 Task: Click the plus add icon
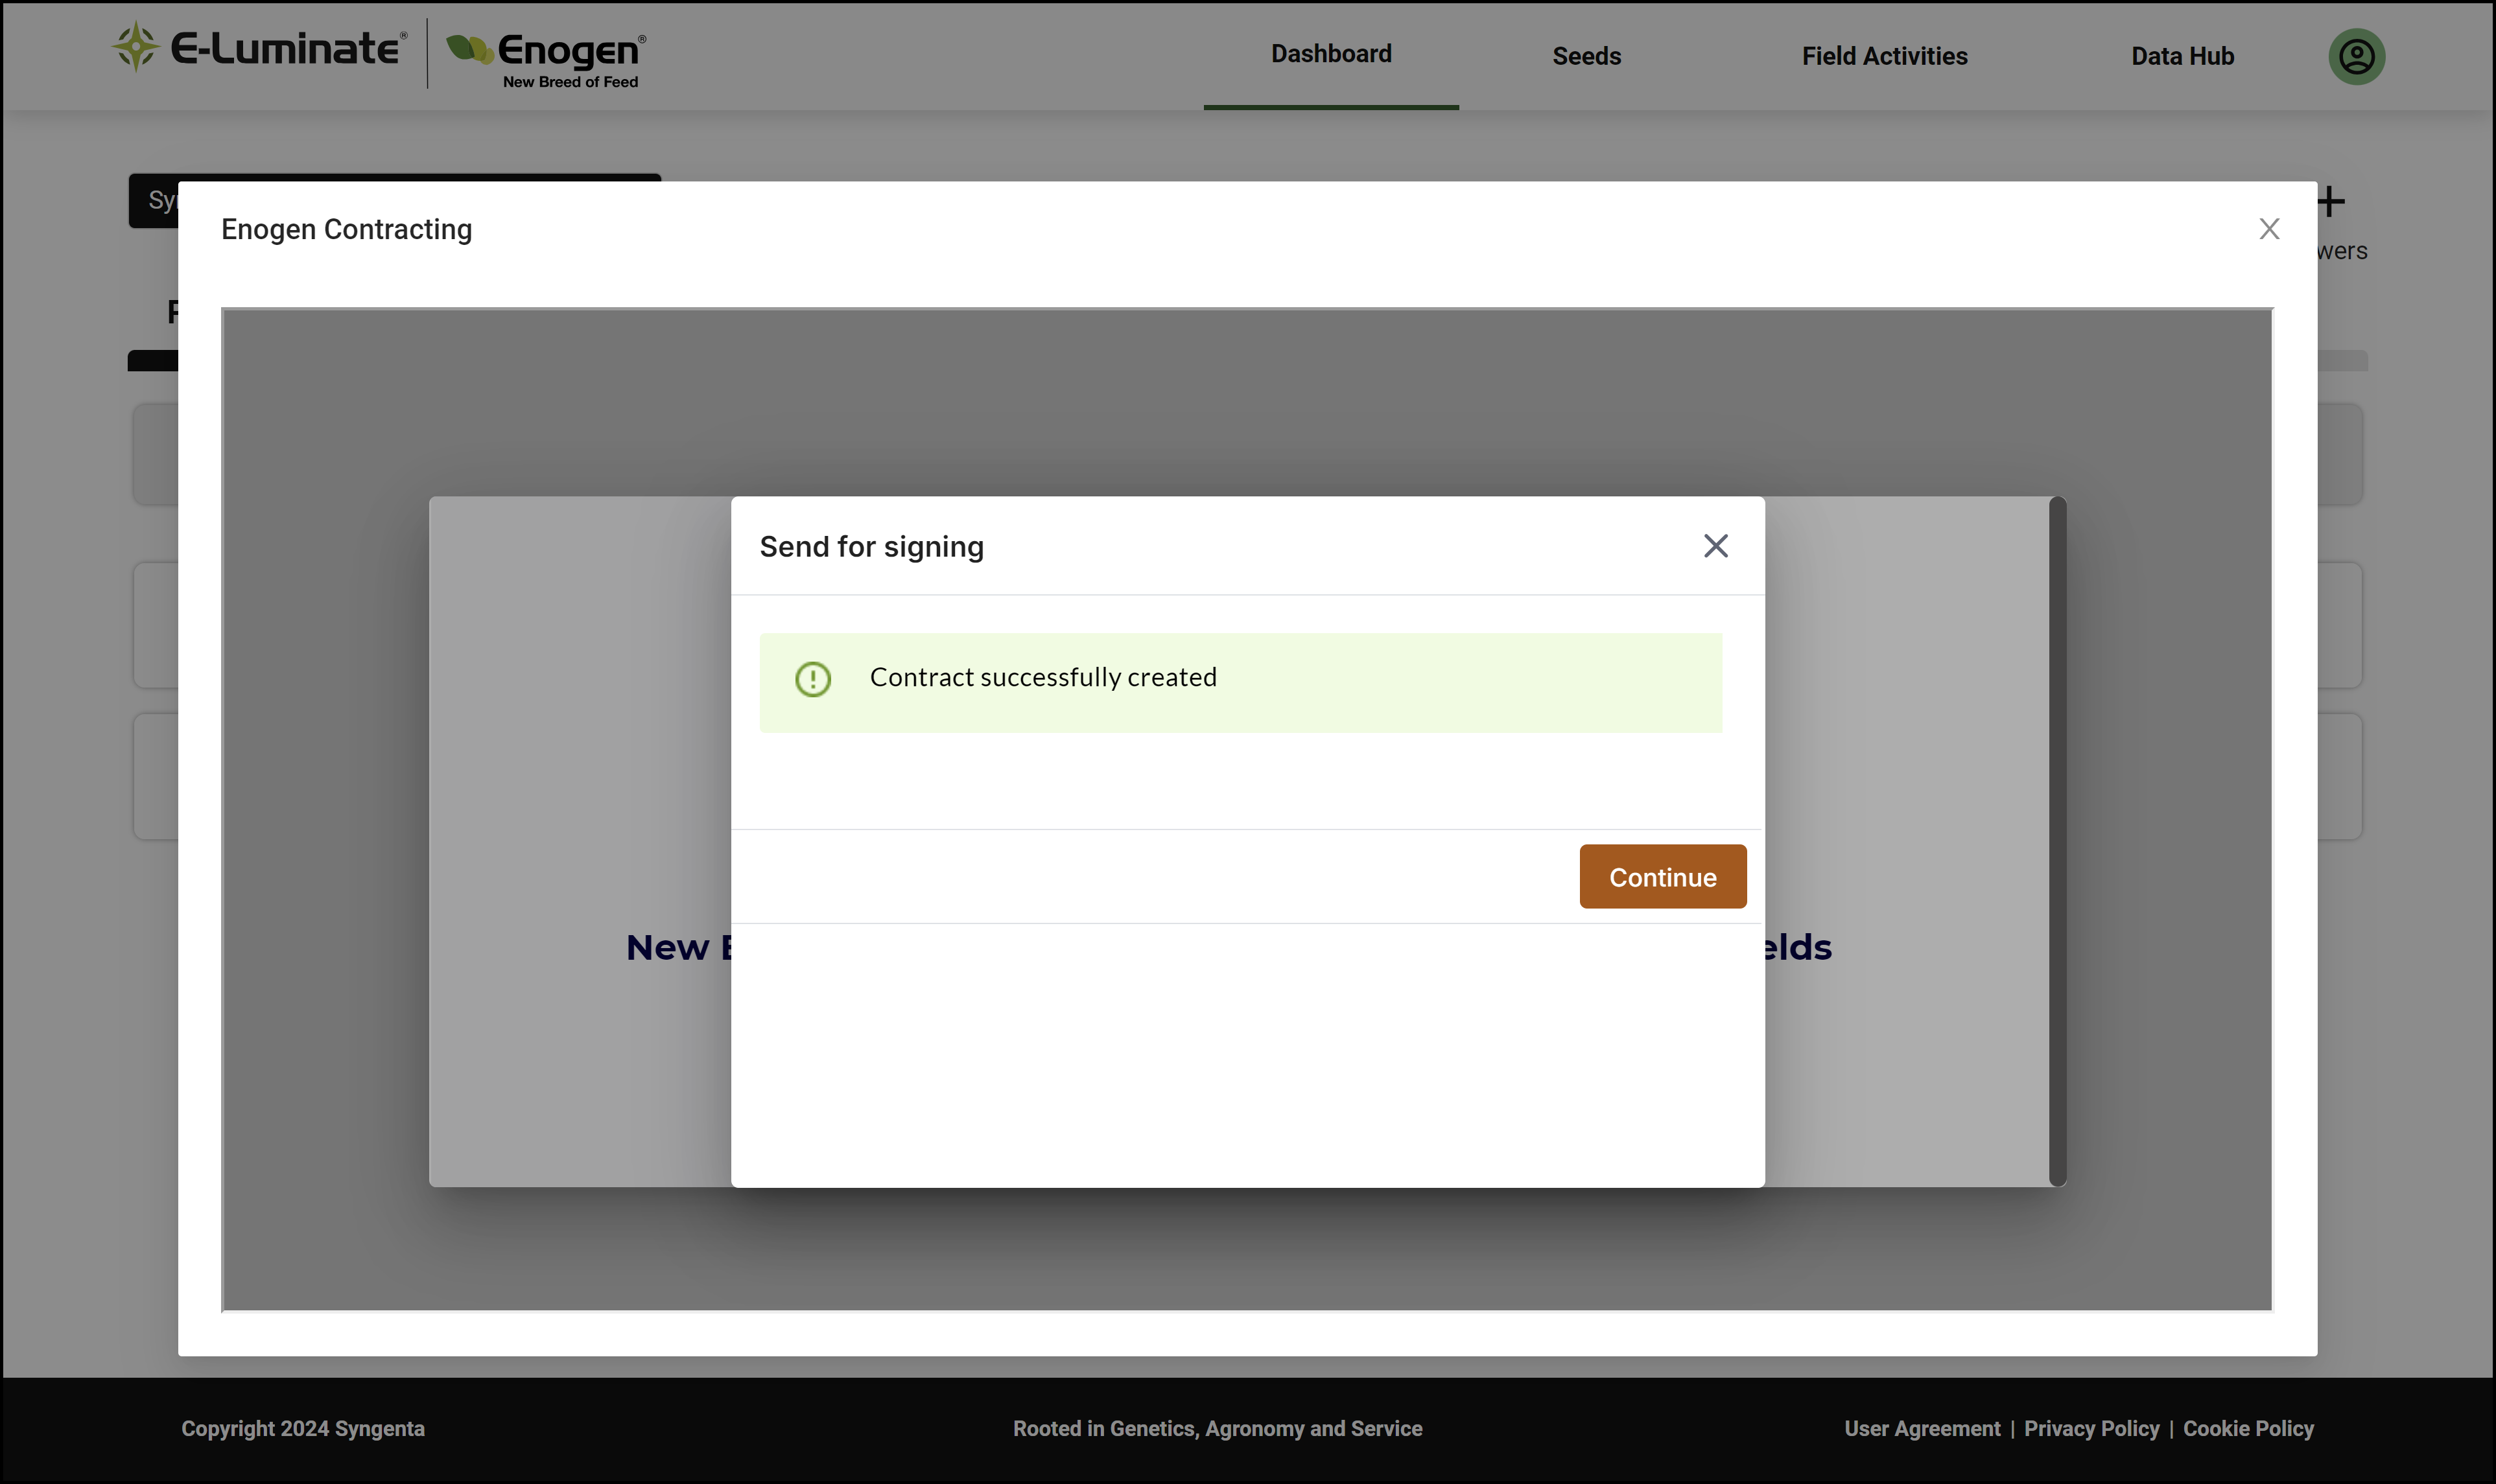click(x=2331, y=202)
